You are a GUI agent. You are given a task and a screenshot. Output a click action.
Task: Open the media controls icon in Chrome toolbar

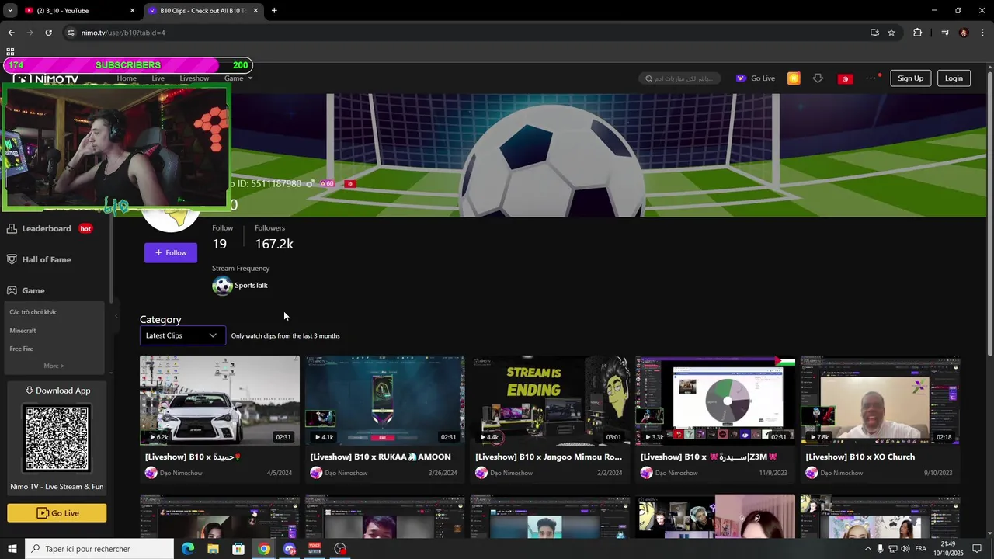(x=945, y=33)
